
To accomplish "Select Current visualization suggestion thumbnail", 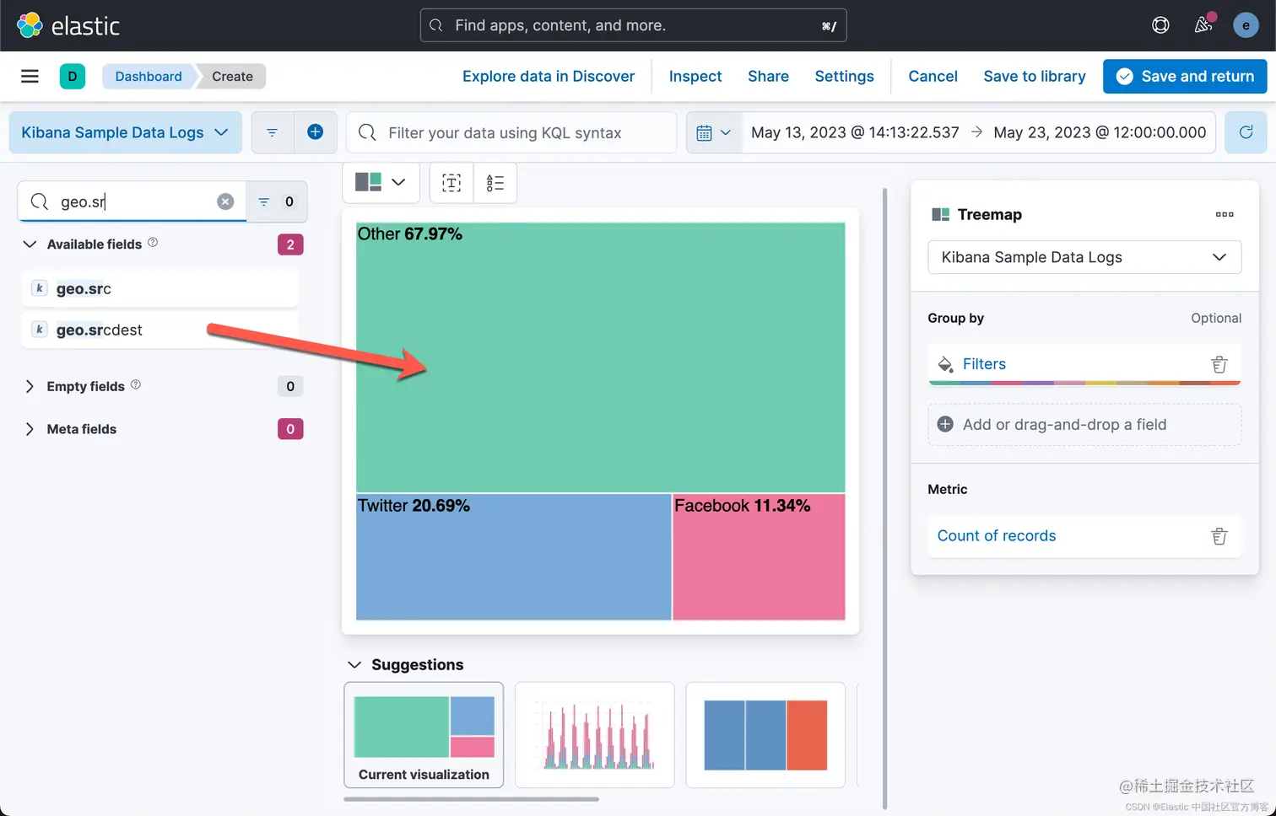I will 424,735.
